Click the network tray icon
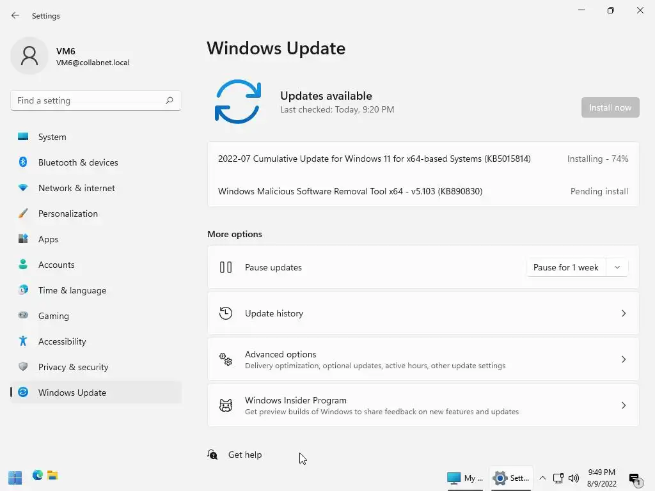The width and height of the screenshot is (655, 491). tap(558, 478)
